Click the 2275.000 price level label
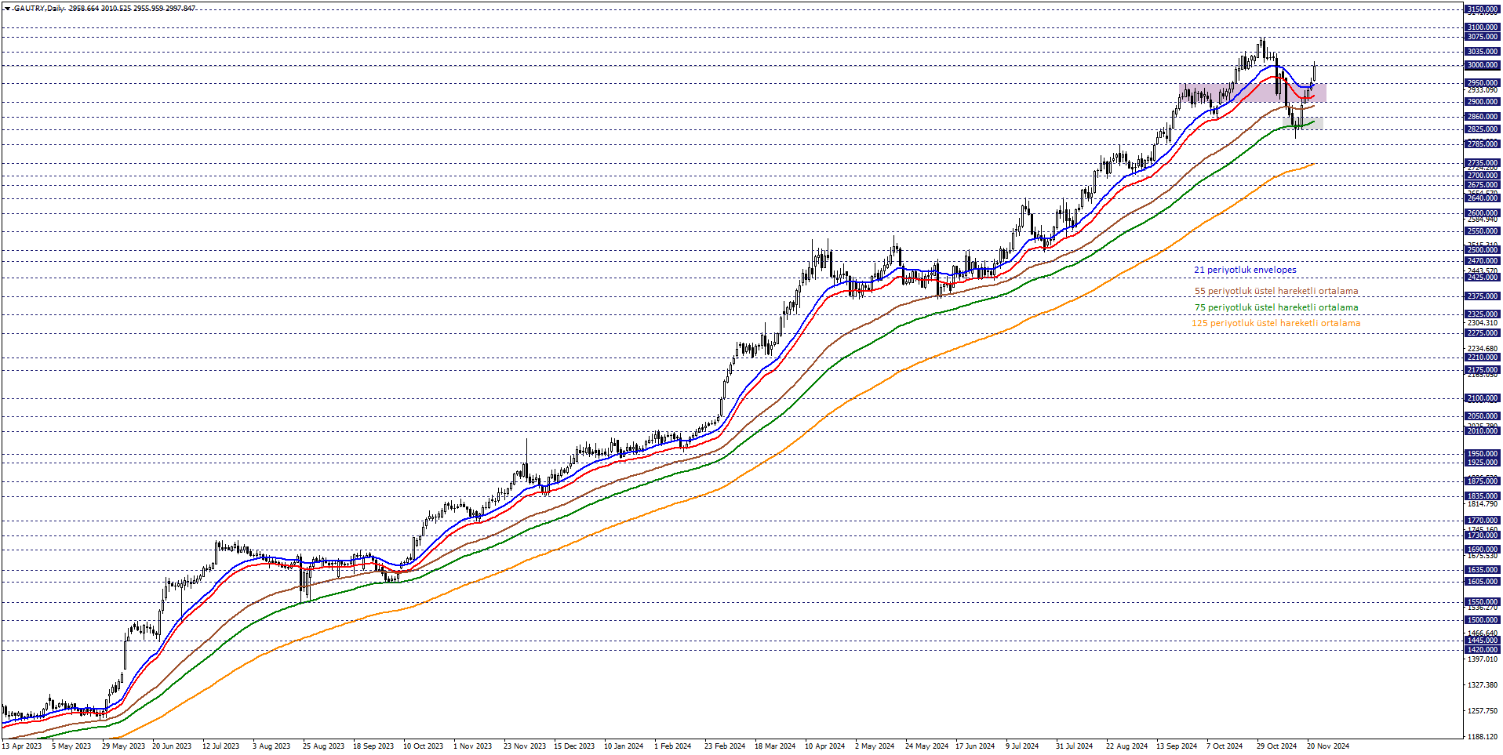The height and width of the screenshot is (755, 1503). point(1482,333)
